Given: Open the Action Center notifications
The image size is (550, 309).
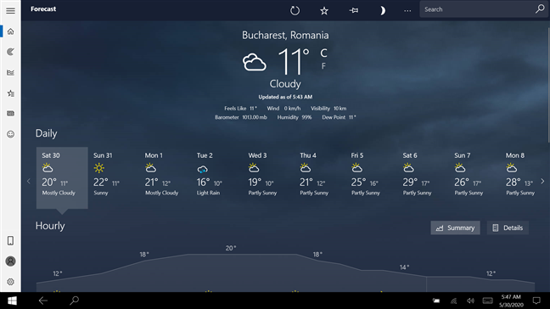Looking at the screenshot, I should tap(536, 301).
